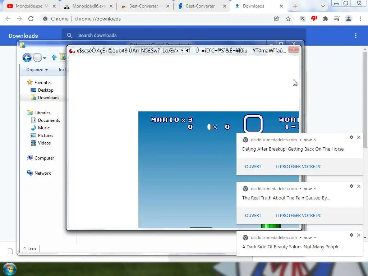Open the Documents library

[x=49, y=120]
